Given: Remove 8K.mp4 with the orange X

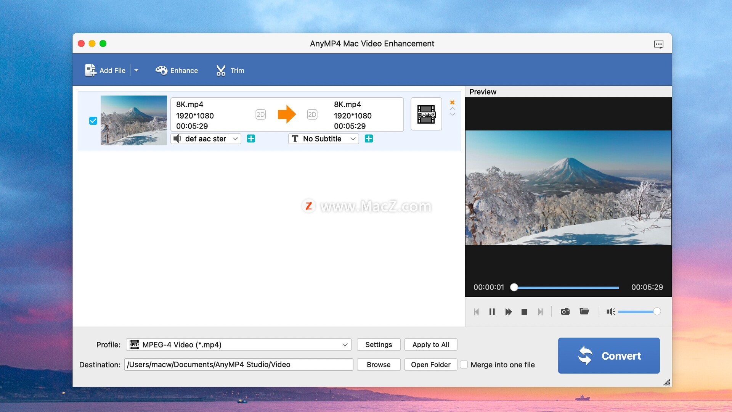Looking at the screenshot, I should click(x=452, y=102).
